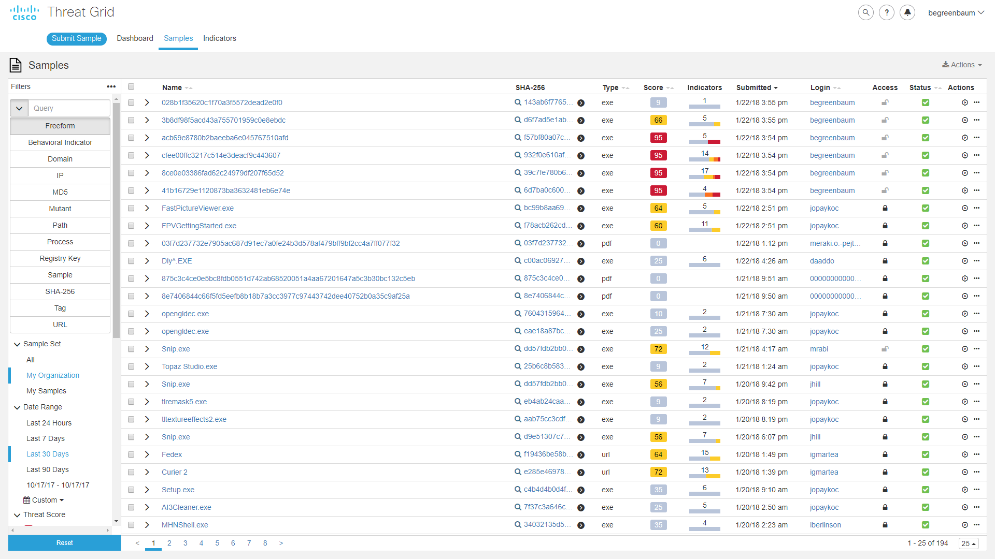Expand the row details for Dly^.EXE
Screen dimensions: 995x559
[x=147, y=261]
